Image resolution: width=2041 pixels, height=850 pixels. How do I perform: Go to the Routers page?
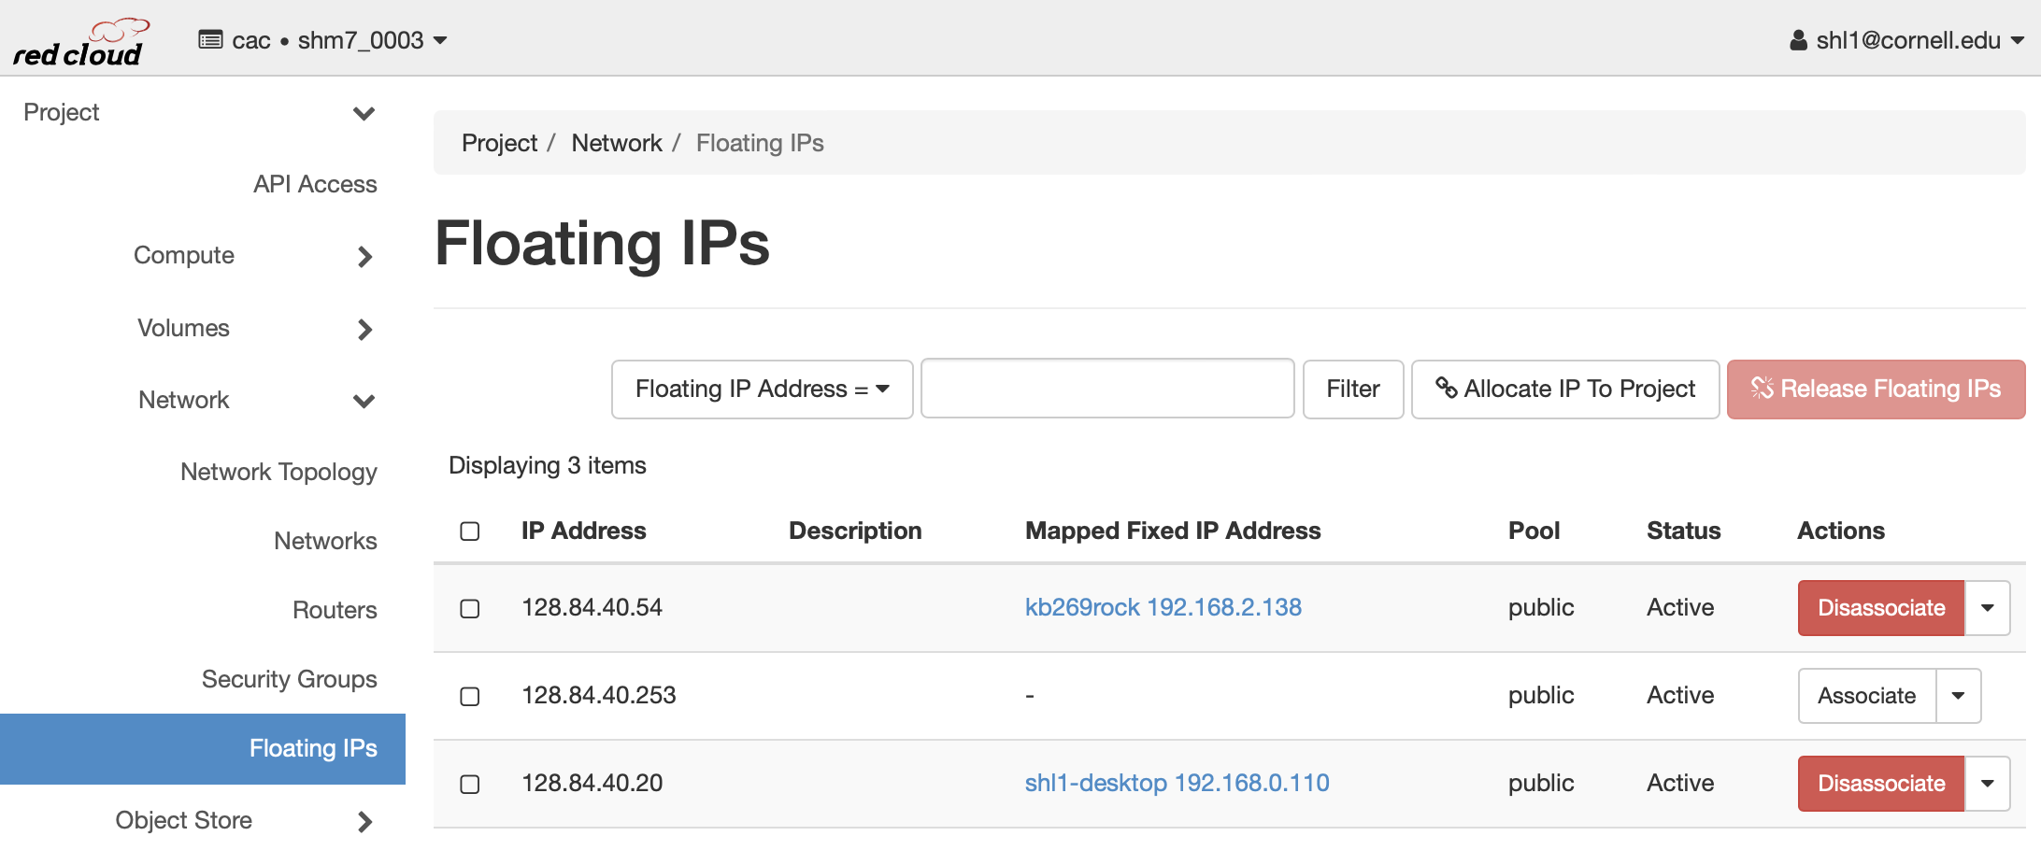[x=335, y=610]
